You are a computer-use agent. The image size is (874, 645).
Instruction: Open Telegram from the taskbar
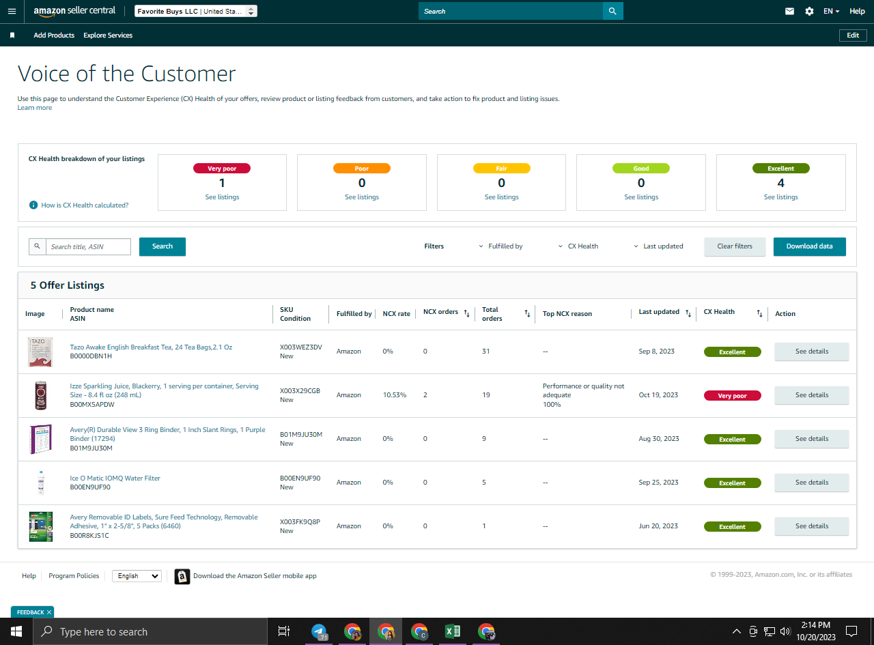[319, 631]
